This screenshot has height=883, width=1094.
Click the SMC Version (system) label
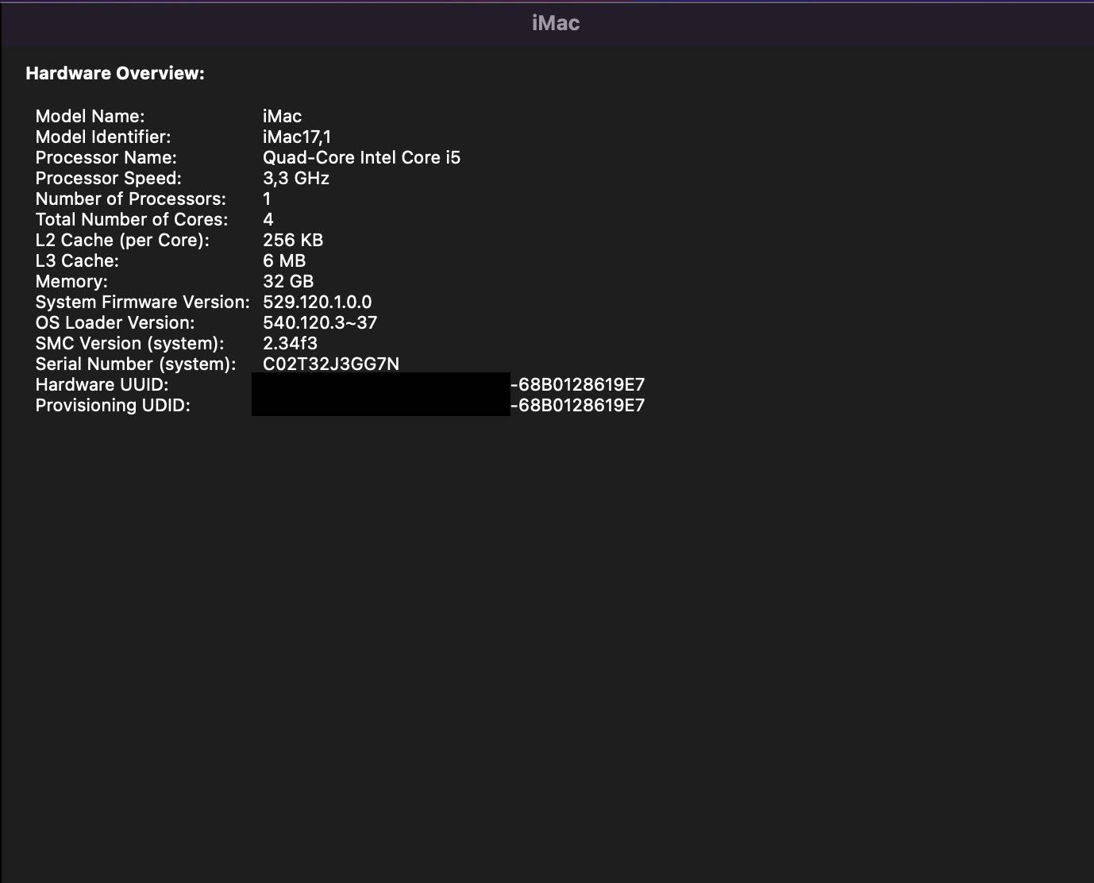click(x=129, y=343)
